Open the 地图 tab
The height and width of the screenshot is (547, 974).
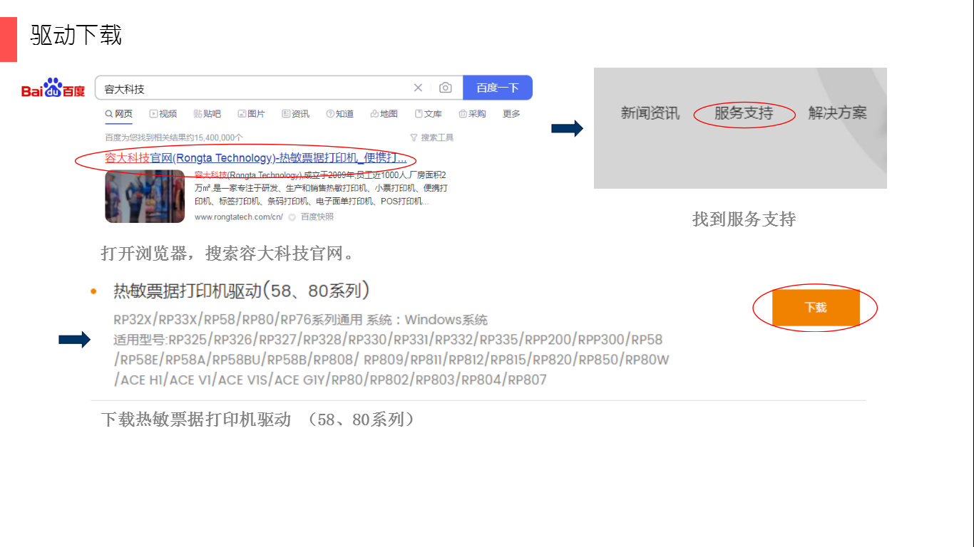384,114
